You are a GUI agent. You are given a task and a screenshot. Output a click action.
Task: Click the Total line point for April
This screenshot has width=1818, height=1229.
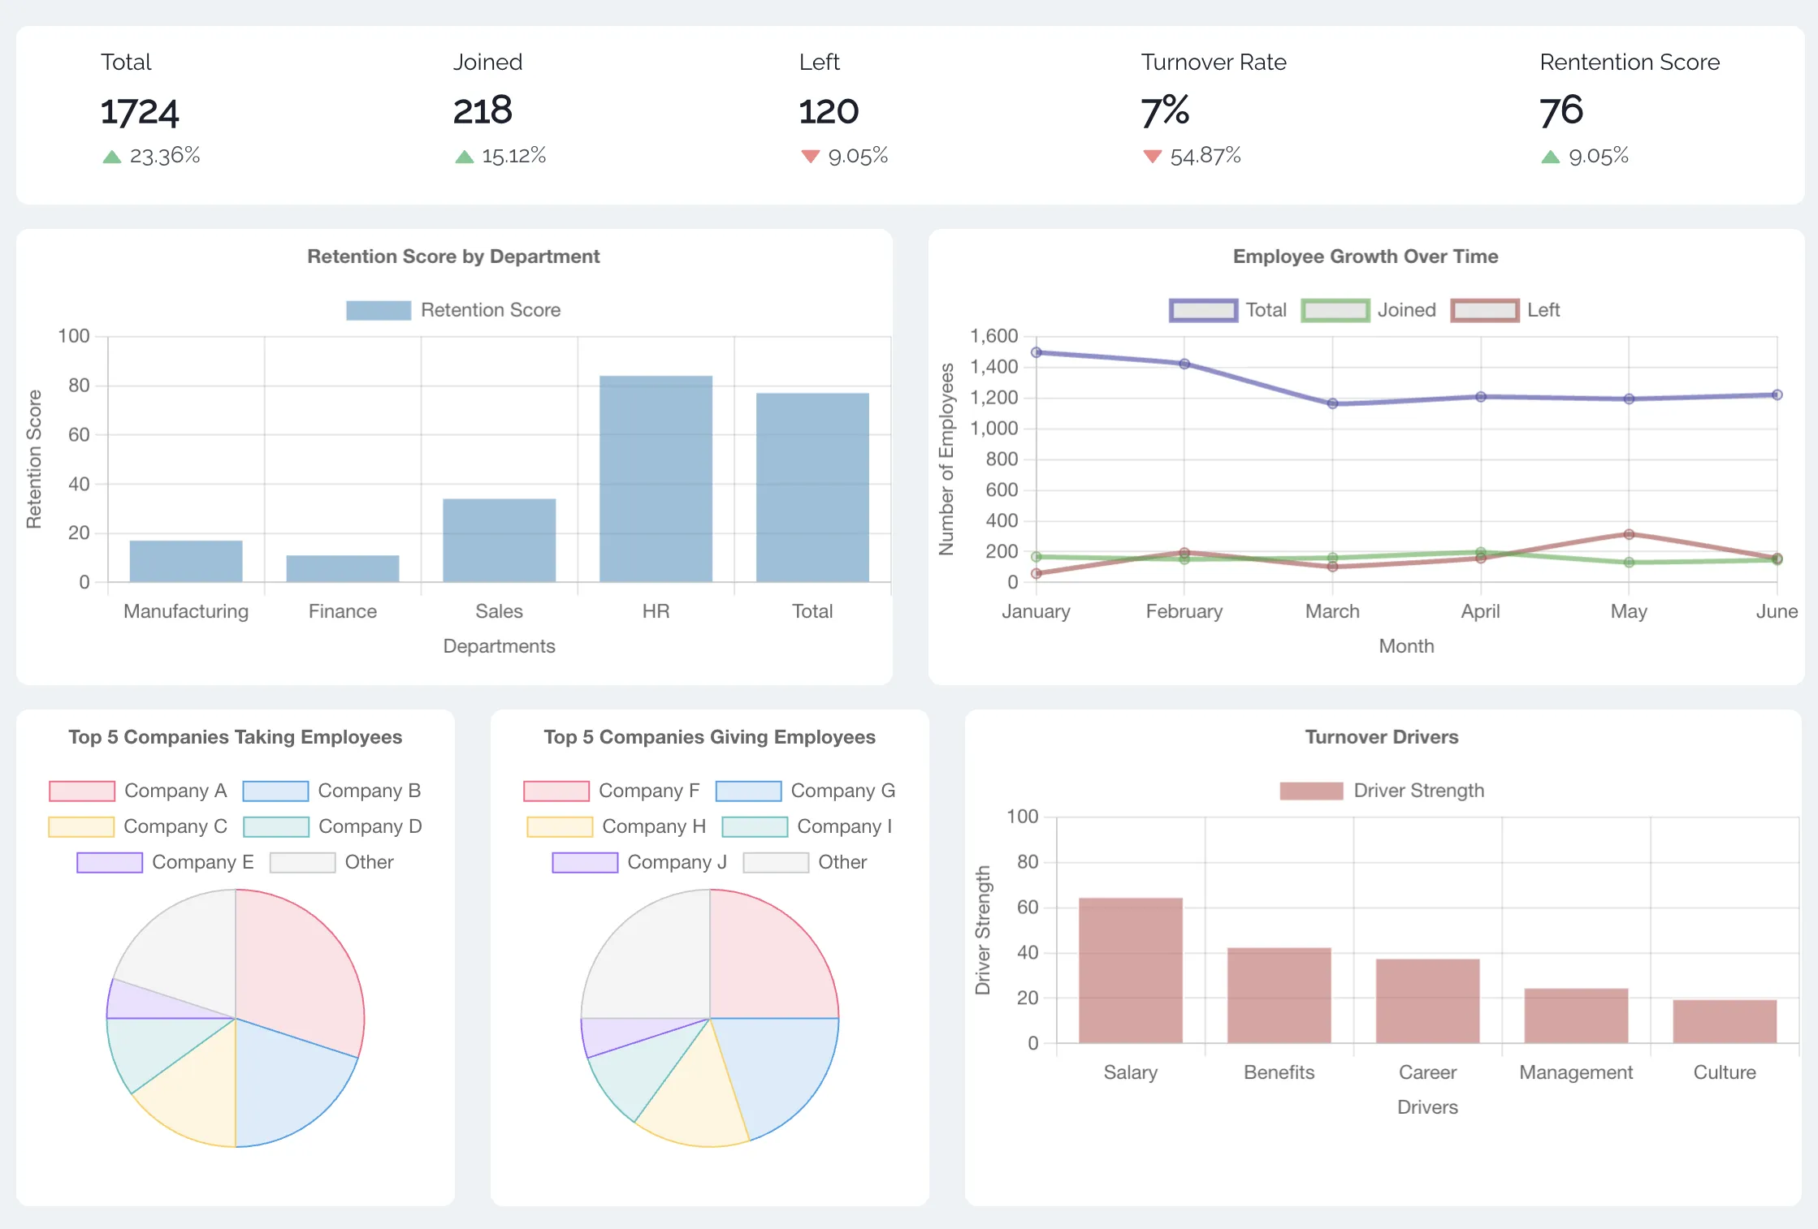point(1481,397)
